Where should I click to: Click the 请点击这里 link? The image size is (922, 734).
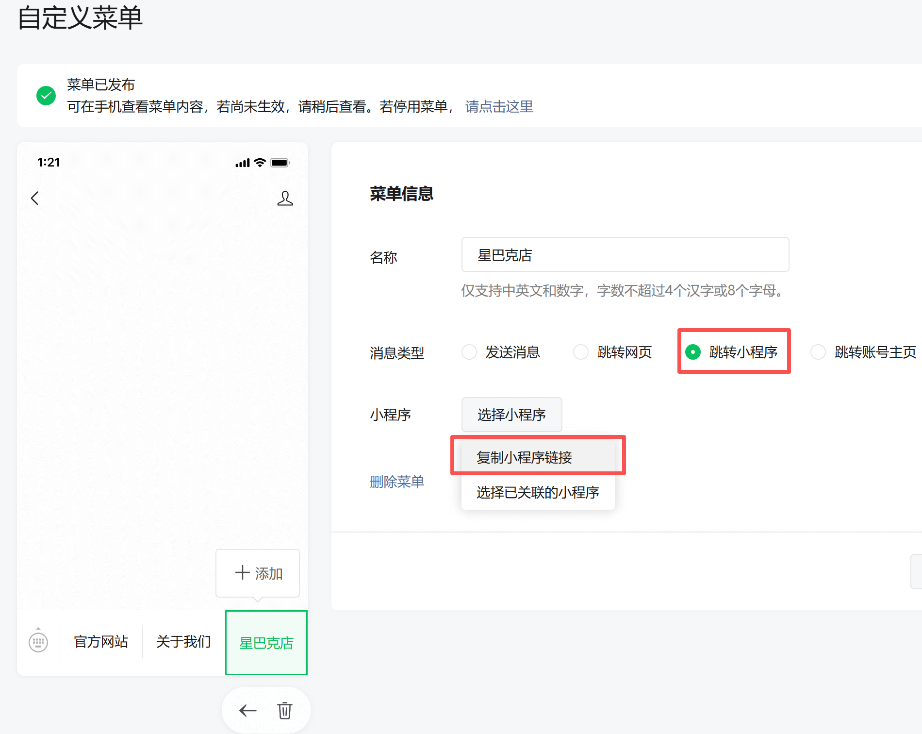pyautogui.click(x=499, y=106)
